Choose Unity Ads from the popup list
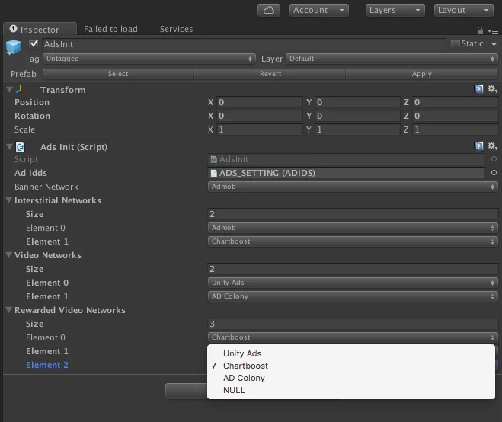502x422 pixels. (351, 353)
